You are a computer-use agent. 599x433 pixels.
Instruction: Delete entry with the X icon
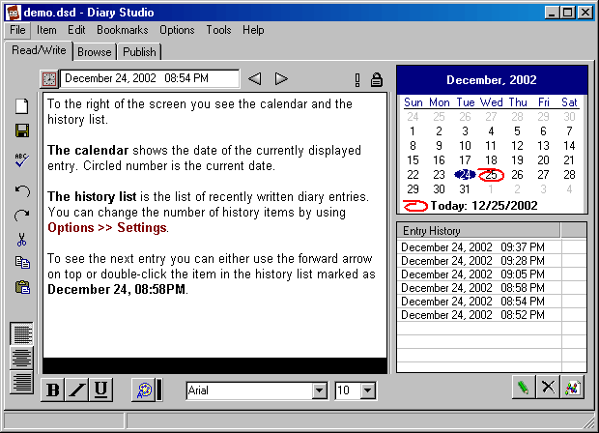[548, 387]
